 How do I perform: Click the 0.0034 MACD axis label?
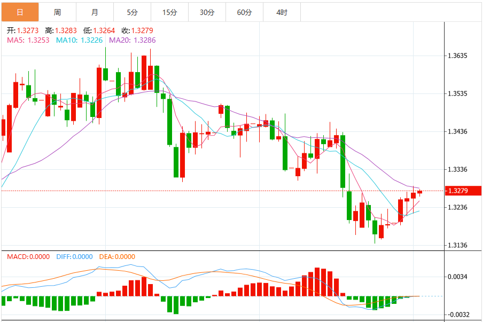click(458, 277)
